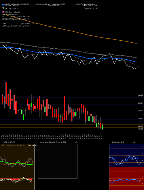The image size is (144, 190).
Task: Click the blue 20 Day legend square
Action: [x=3, y=5]
